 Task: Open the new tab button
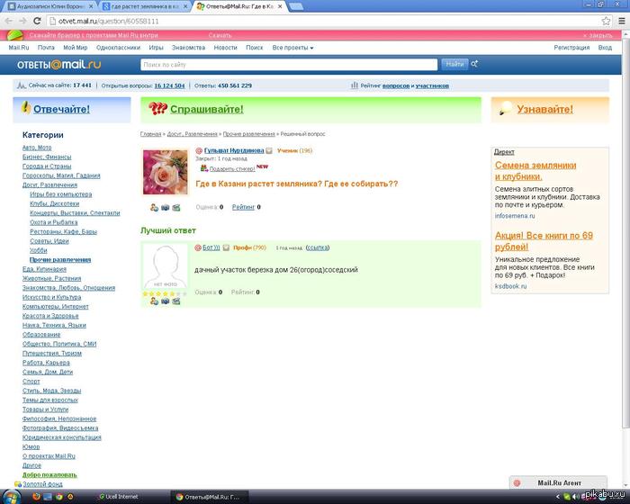[296, 6]
